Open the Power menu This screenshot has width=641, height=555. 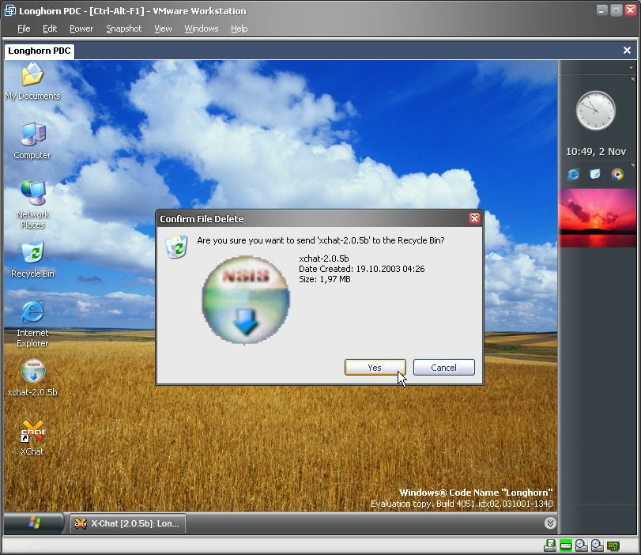[81, 28]
